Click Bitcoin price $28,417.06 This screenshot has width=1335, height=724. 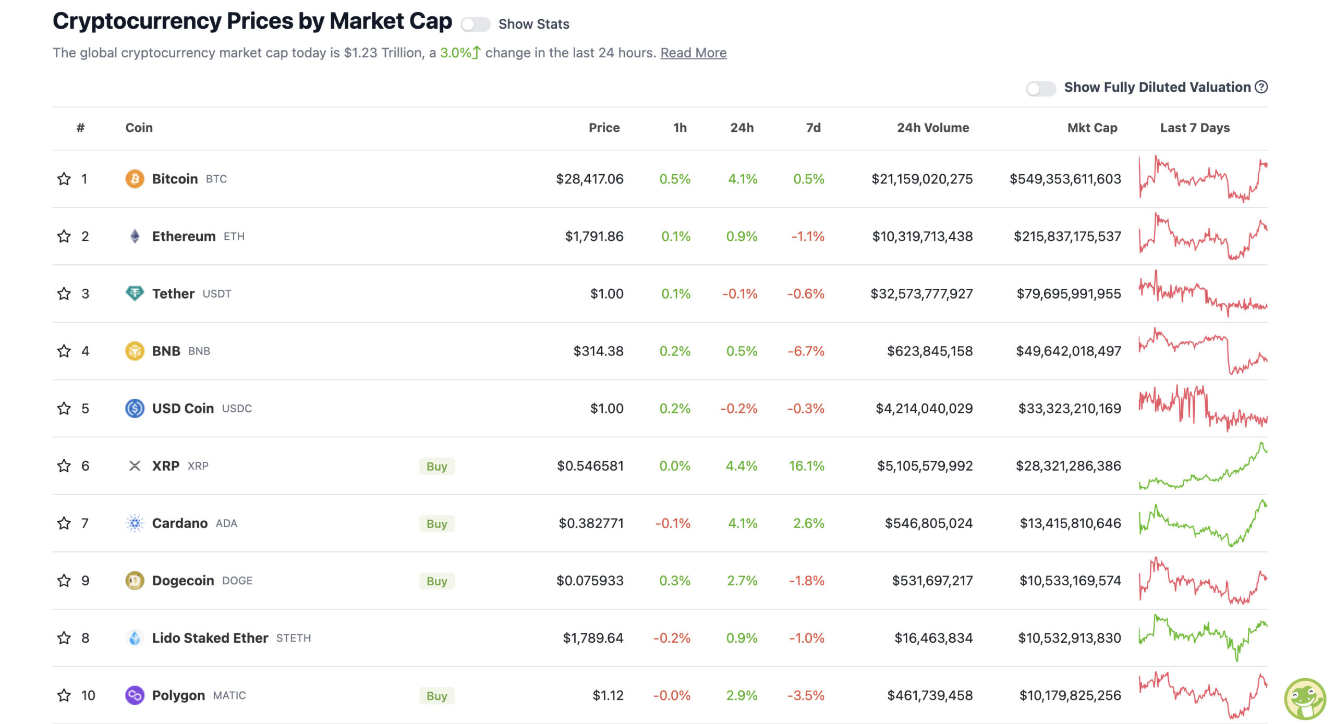tap(589, 179)
